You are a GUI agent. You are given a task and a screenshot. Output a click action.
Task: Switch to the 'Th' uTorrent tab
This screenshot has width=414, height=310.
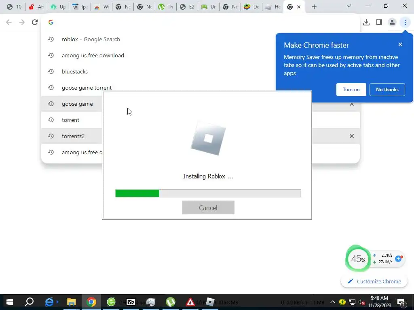coord(165,7)
